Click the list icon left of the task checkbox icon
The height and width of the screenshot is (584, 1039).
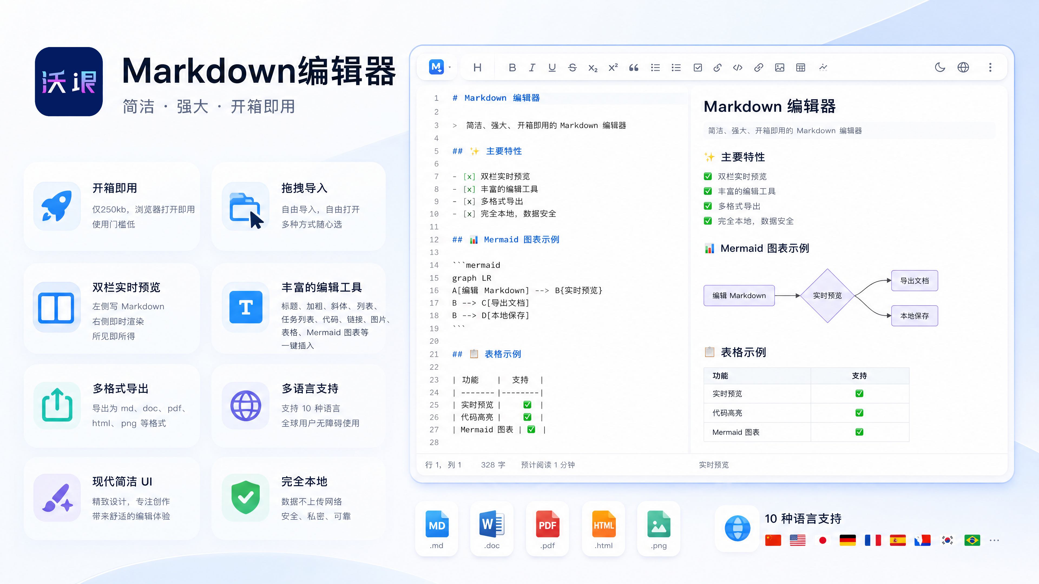(x=676, y=67)
